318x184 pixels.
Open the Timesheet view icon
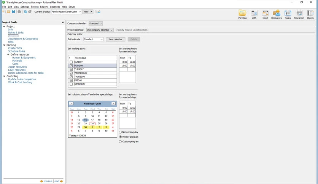coord(299,14)
